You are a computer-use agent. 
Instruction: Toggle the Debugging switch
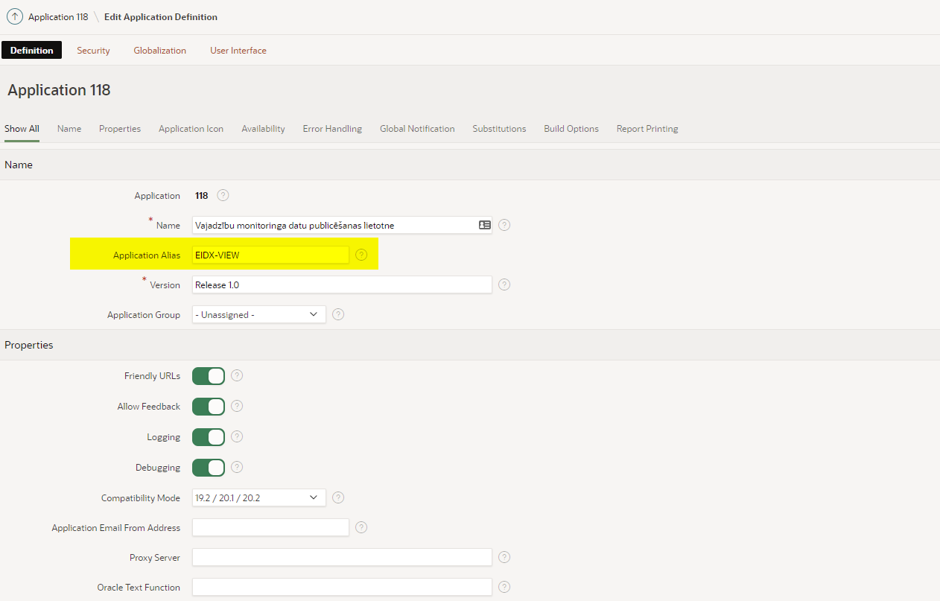tap(209, 468)
